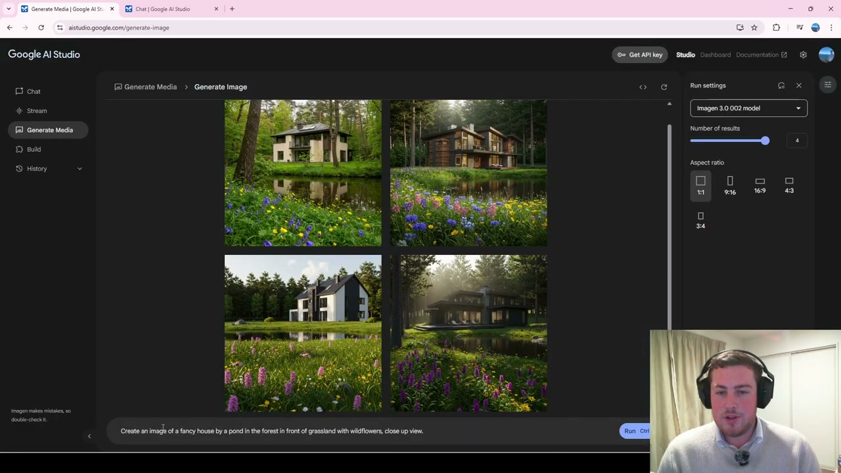Open the white house with black roof image
This screenshot has height=473, width=841.
pyautogui.click(x=303, y=334)
